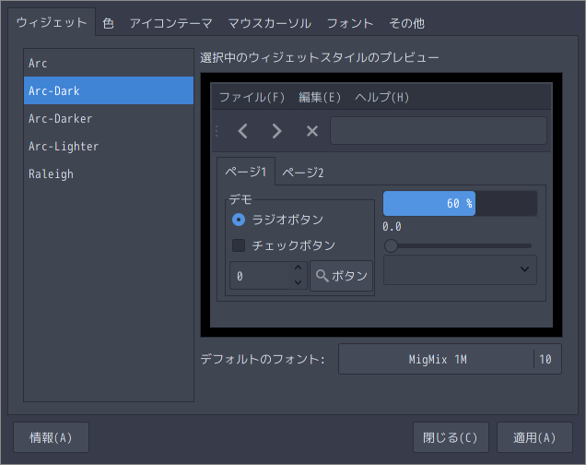The height and width of the screenshot is (465, 586).
Task: Click the back arrow in preview toolbar
Action: click(x=243, y=131)
